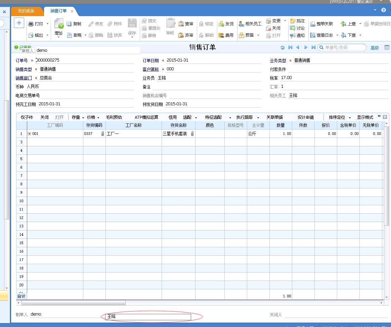Open the Change (变更) dropdown arrow

(x=285, y=21)
